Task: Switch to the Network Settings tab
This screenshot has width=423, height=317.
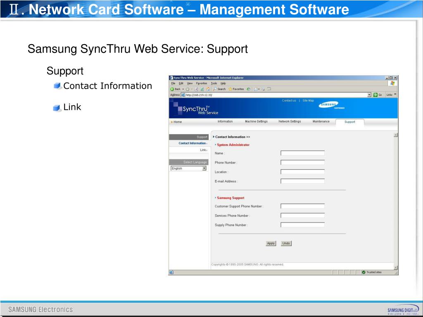Action: [290, 122]
